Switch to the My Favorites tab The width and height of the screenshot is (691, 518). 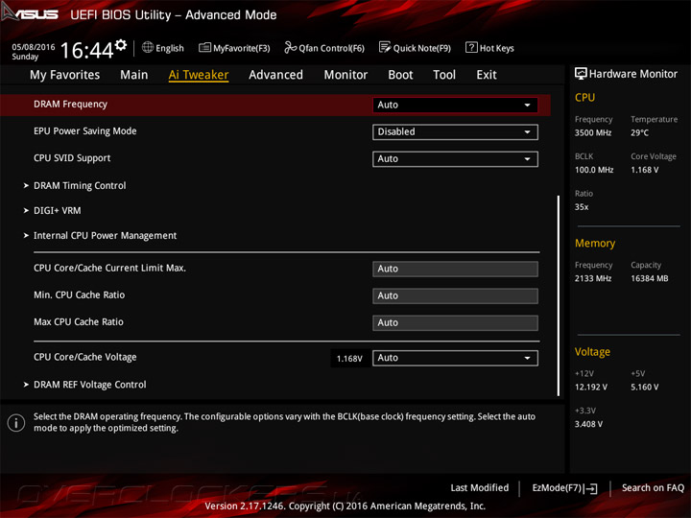click(x=65, y=75)
